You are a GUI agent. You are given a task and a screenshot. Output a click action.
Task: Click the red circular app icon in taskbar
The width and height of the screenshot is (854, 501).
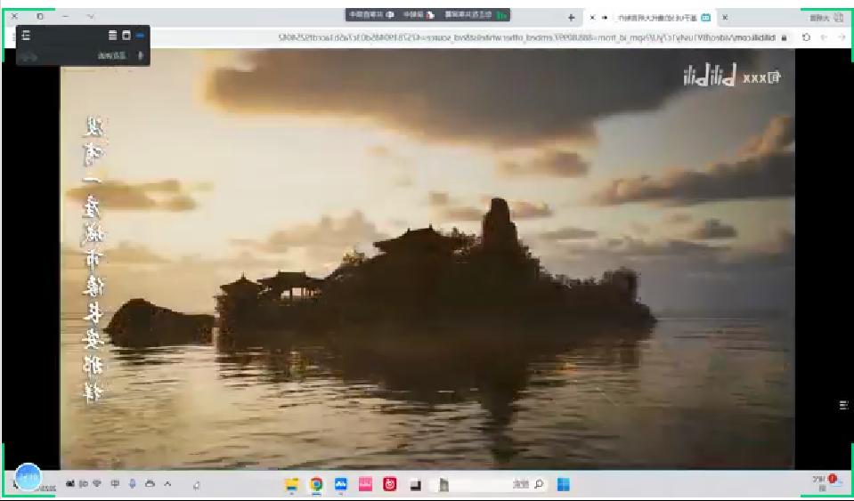coord(389,485)
